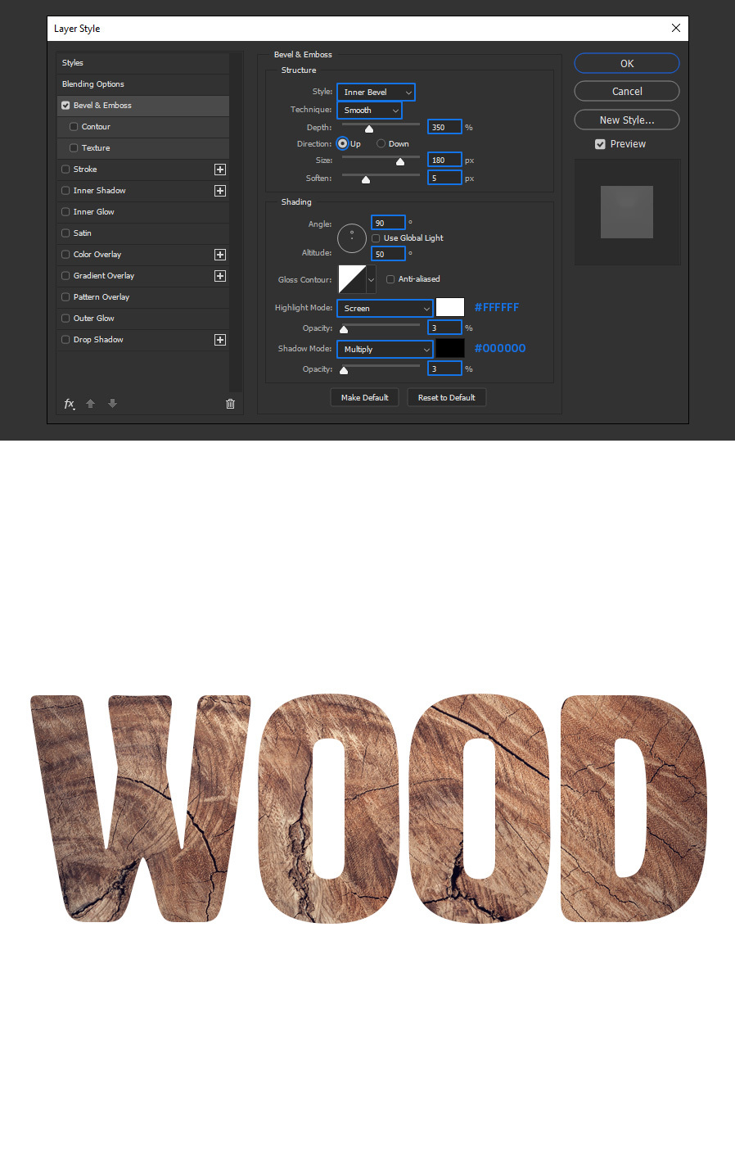The image size is (735, 1176).
Task: Open the fx effects menu icon
Action: pos(70,404)
